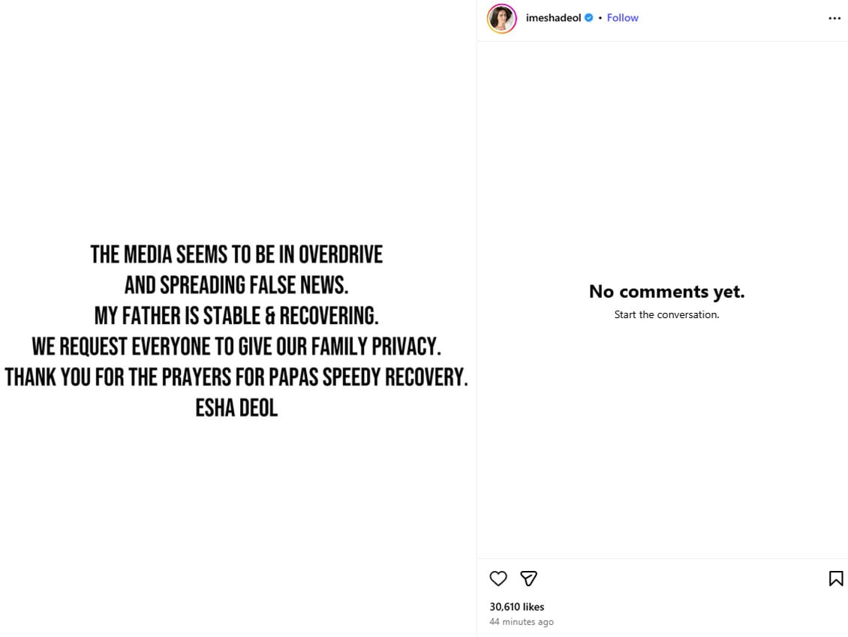This screenshot has height=637, width=848.
Task: Click the "THE MEDIA SEEMS TO BE IN OVERDRIVE" line
Action: pos(236,255)
